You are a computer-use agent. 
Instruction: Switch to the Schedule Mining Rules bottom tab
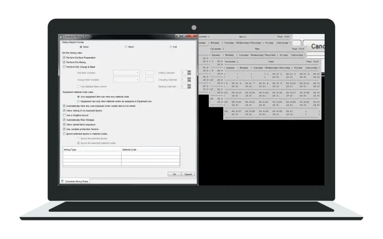click(75, 182)
